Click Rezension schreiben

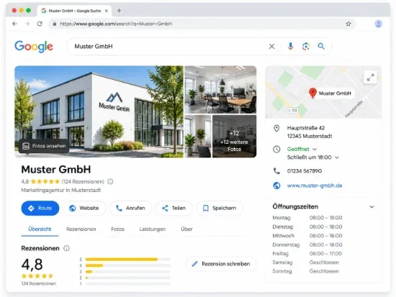tap(221, 264)
